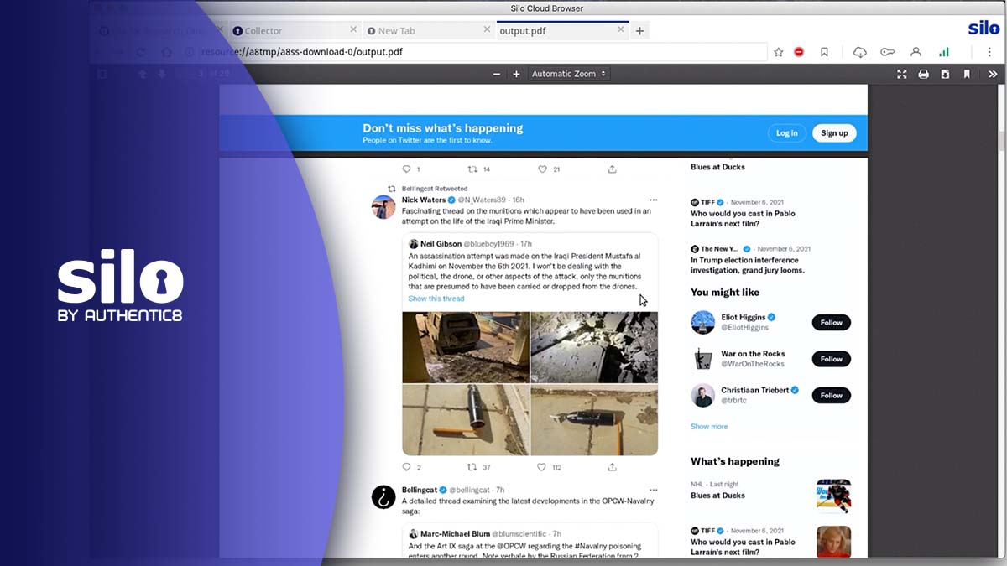The height and width of the screenshot is (566, 1007).
Task: Click the bookmark ribbon icon beside the red blocker
Action: tap(824, 52)
